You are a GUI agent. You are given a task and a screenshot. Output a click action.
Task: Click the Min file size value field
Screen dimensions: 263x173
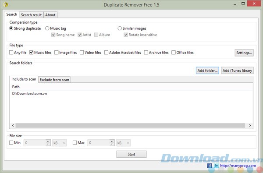coord(35,143)
